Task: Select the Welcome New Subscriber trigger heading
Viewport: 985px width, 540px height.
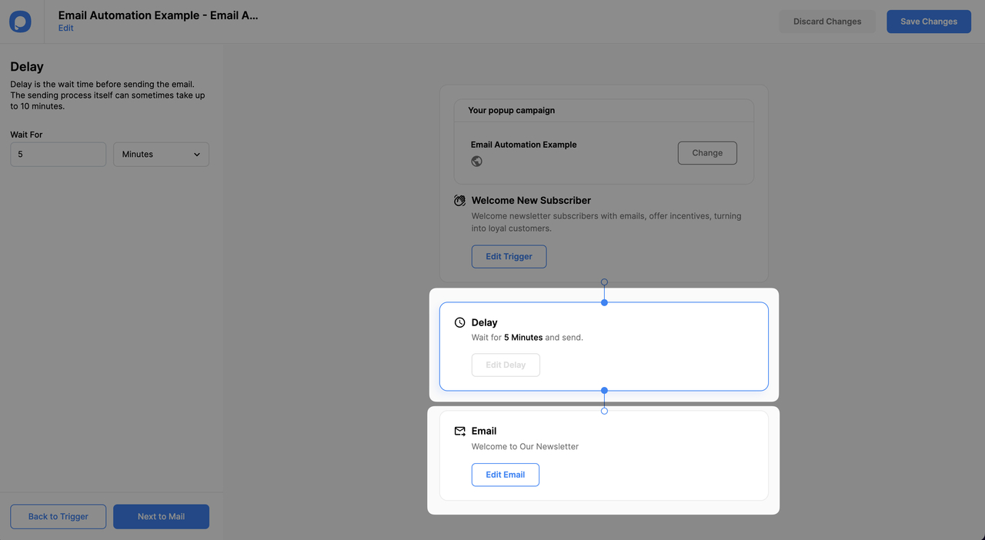Action: [x=531, y=200]
